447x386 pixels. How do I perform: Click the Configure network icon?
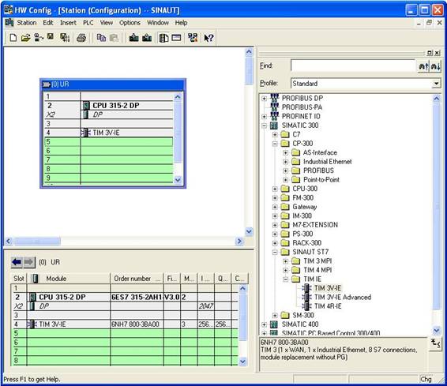coord(193,38)
